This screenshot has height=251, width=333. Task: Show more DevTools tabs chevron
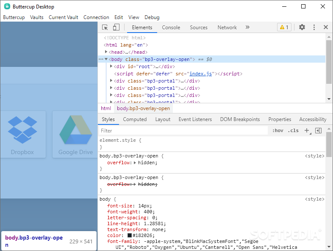tap(247, 27)
